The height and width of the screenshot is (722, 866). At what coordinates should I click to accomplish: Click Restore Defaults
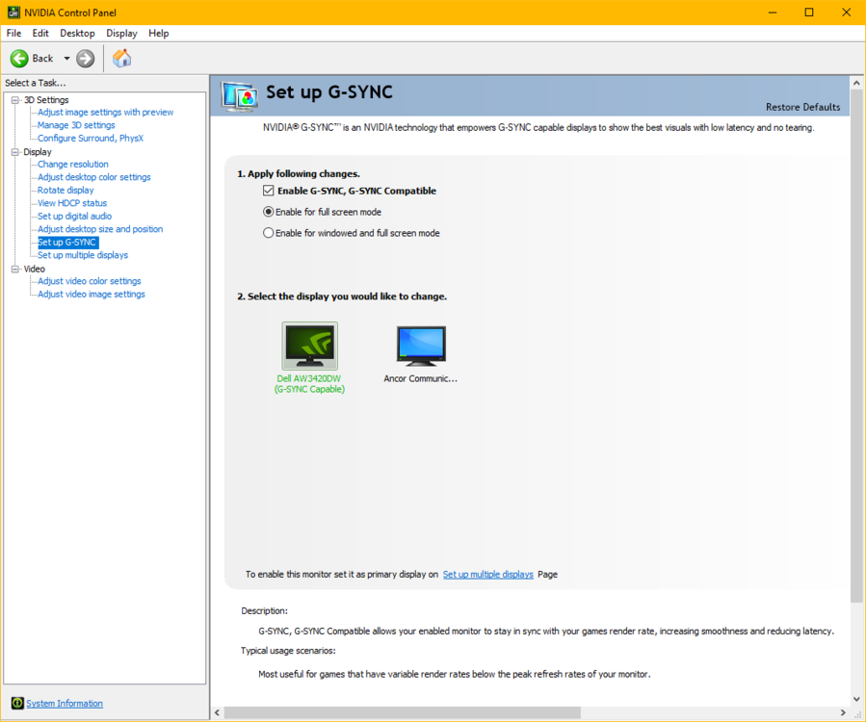click(x=803, y=107)
